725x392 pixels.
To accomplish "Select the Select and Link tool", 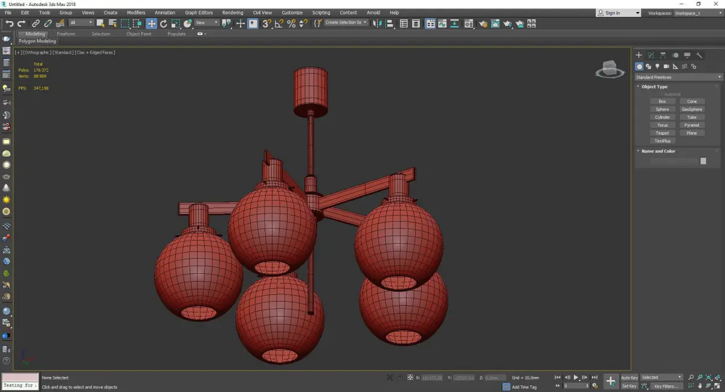I will (x=36, y=24).
